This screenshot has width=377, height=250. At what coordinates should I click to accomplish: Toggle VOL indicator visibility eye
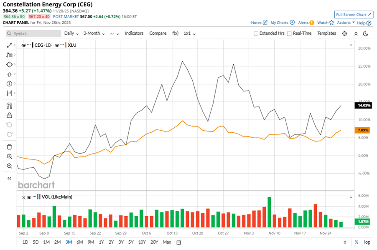(29, 197)
